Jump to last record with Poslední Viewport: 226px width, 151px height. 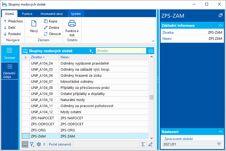tap(12, 34)
